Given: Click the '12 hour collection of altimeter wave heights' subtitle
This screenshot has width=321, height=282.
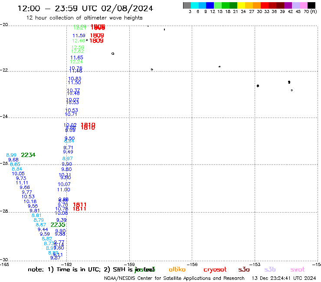Looking at the screenshot, I should click(84, 18).
